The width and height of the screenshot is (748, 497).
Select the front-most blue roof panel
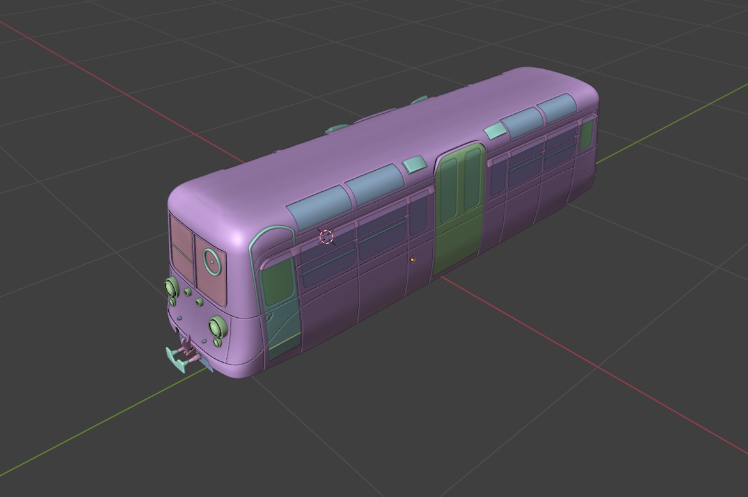tap(320, 208)
